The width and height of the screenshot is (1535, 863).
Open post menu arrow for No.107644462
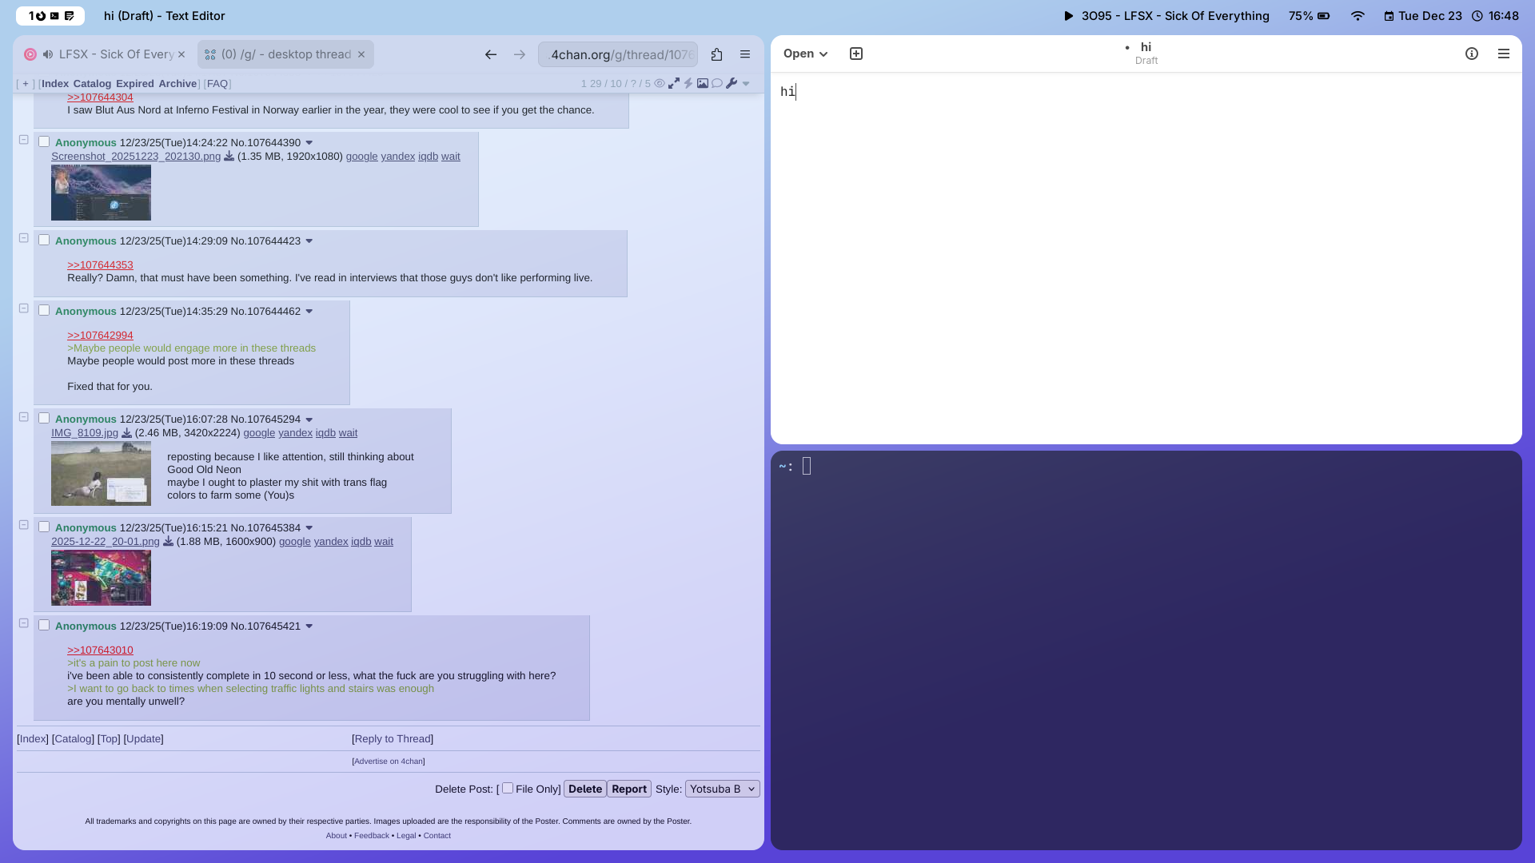[x=309, y=312]
